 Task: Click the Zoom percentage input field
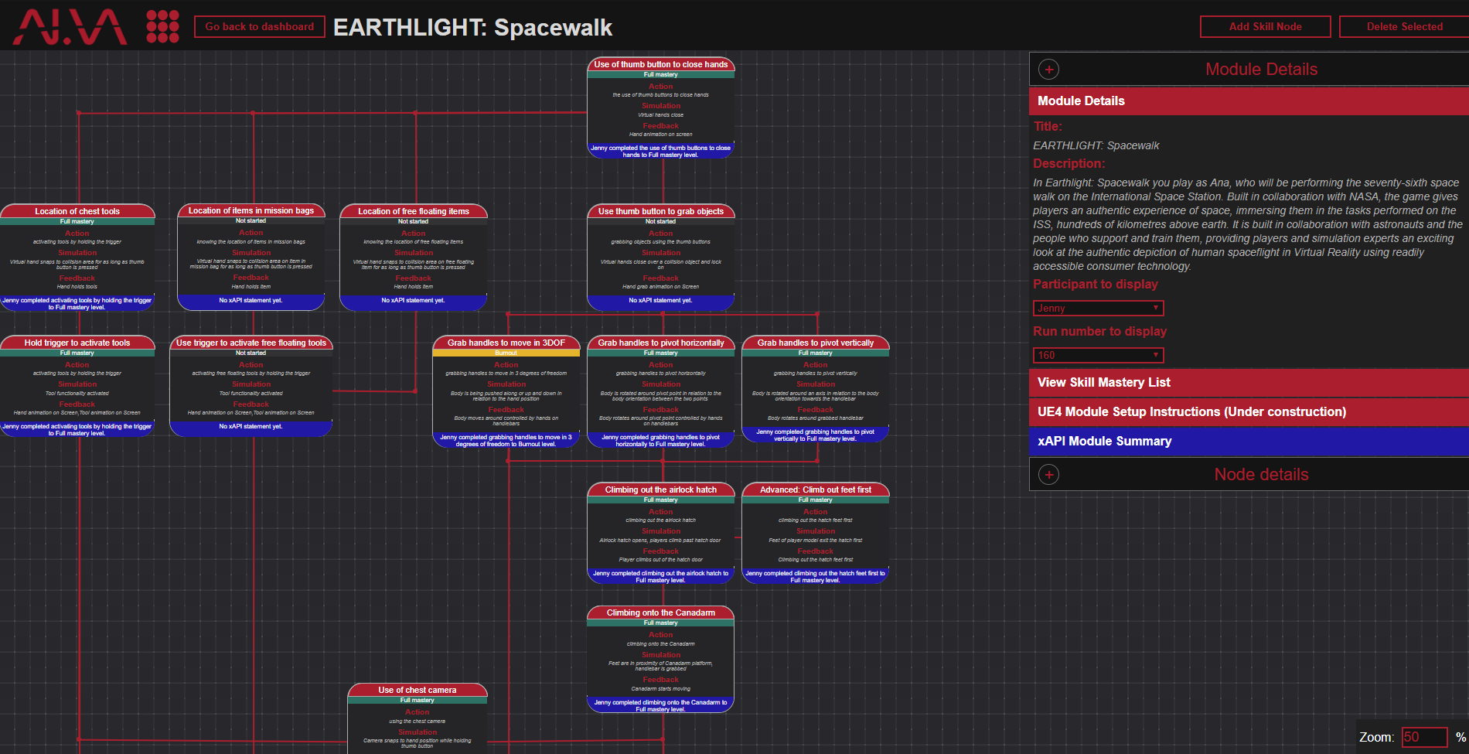click(1424, 737)
